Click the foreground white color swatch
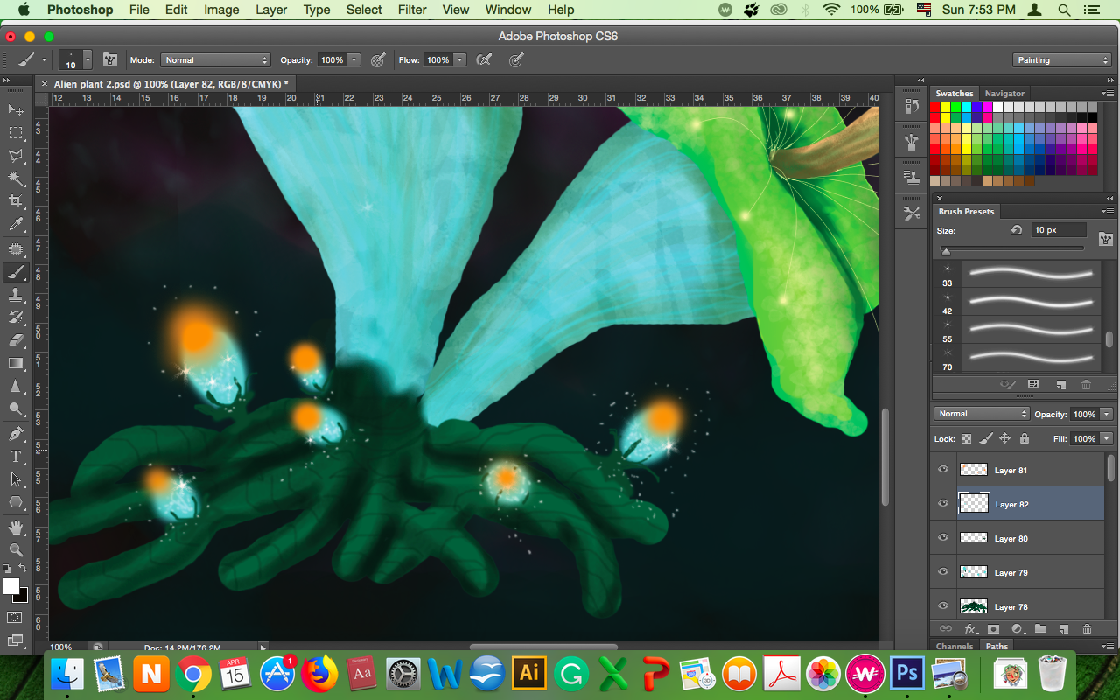The image size is (1120, 700). [x=10, y=585]
